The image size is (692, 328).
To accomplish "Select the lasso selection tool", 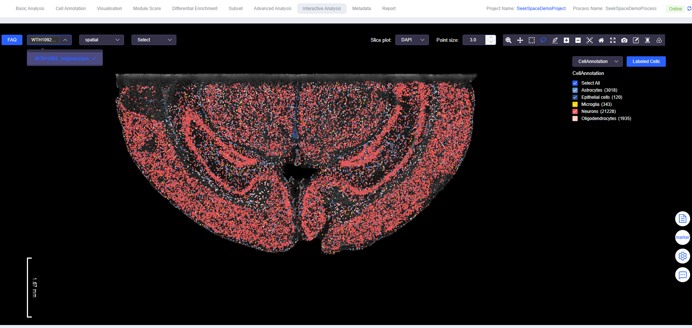I will click(x=543, y=40).
